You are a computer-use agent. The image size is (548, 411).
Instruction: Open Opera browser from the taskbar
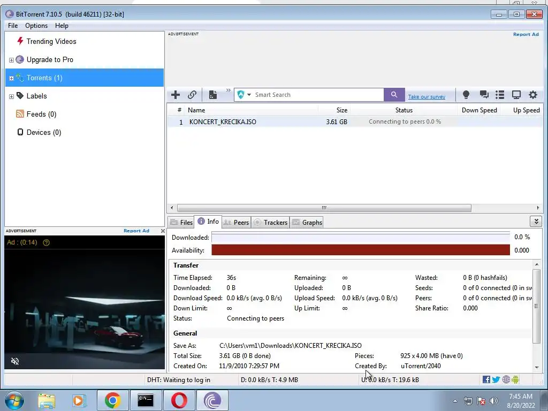coord(179,400)
